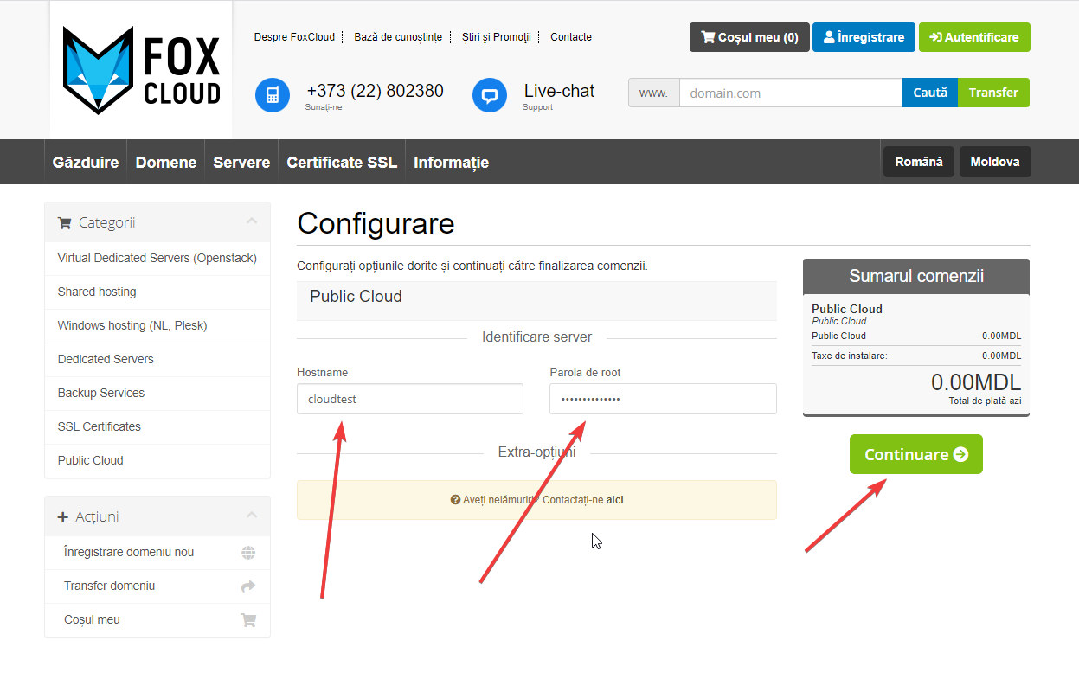The width and height of the screenshot is (1079, 673).
Task: Open Live-chat via the chat bubble icon
Action: tap(490, 94)
